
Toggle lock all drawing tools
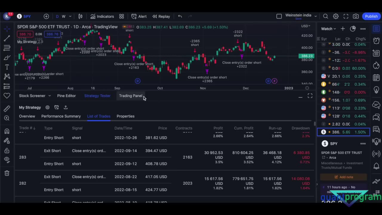click(x=7, y=150)
